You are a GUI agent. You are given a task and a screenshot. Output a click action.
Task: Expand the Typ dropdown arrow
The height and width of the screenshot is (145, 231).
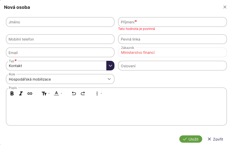pos(110,66)
